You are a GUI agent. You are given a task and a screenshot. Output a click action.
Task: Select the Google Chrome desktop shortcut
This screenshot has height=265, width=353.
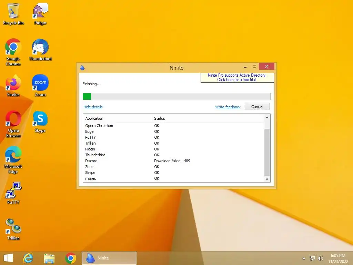[13, 52]
